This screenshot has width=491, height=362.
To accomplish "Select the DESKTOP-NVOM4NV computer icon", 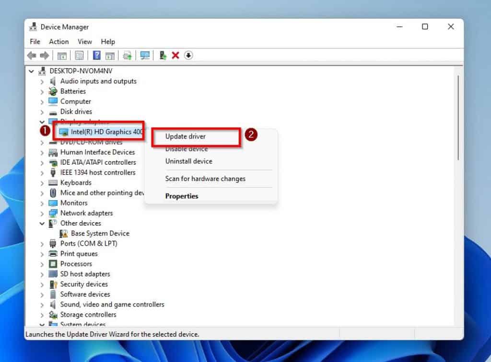I will pos(42,71).
